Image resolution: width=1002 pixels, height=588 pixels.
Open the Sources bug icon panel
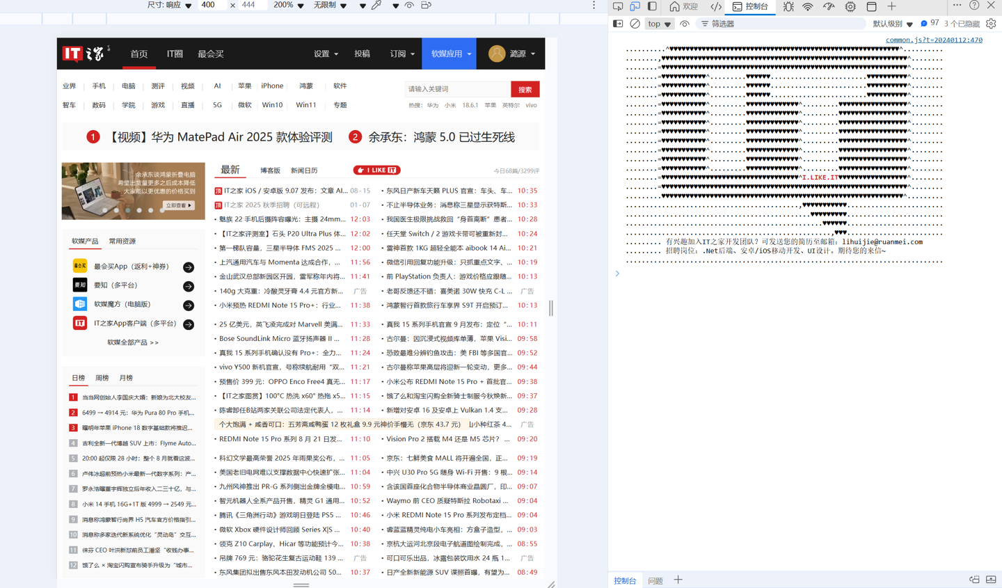(x=788, y=6)
